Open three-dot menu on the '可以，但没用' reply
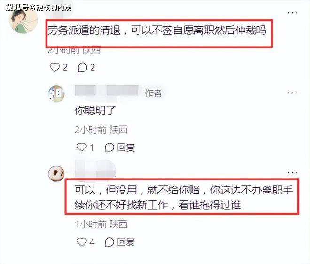 pyautogui.click(x=293, y=173)
